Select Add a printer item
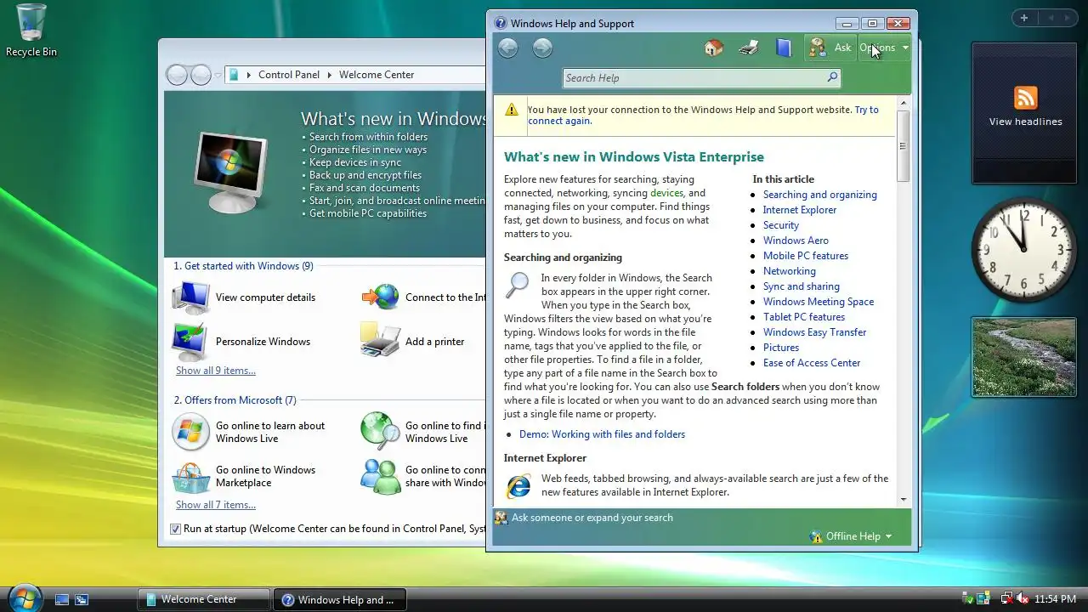The width and height of the screenshot is (1088, 612). pos(413,342)
